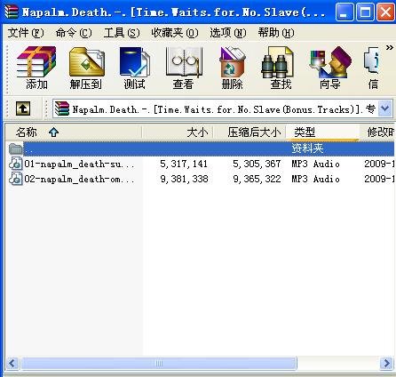Viewport: 396px width, 377px height.
Task: Open the 工具(S) menu
Action: pos(122,33)
